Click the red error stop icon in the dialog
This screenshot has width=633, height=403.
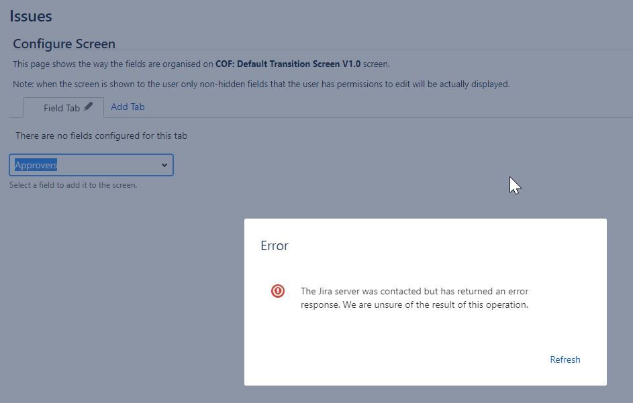[x=278, y=291]
